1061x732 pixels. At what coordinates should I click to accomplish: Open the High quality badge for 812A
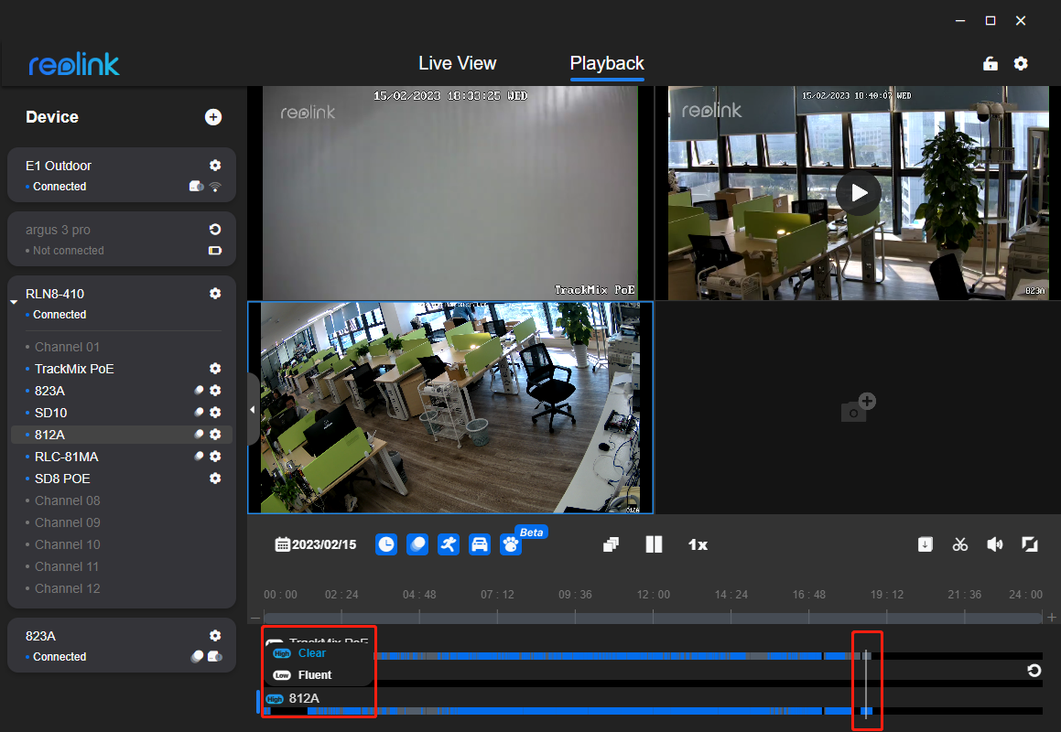pos(275,699)
